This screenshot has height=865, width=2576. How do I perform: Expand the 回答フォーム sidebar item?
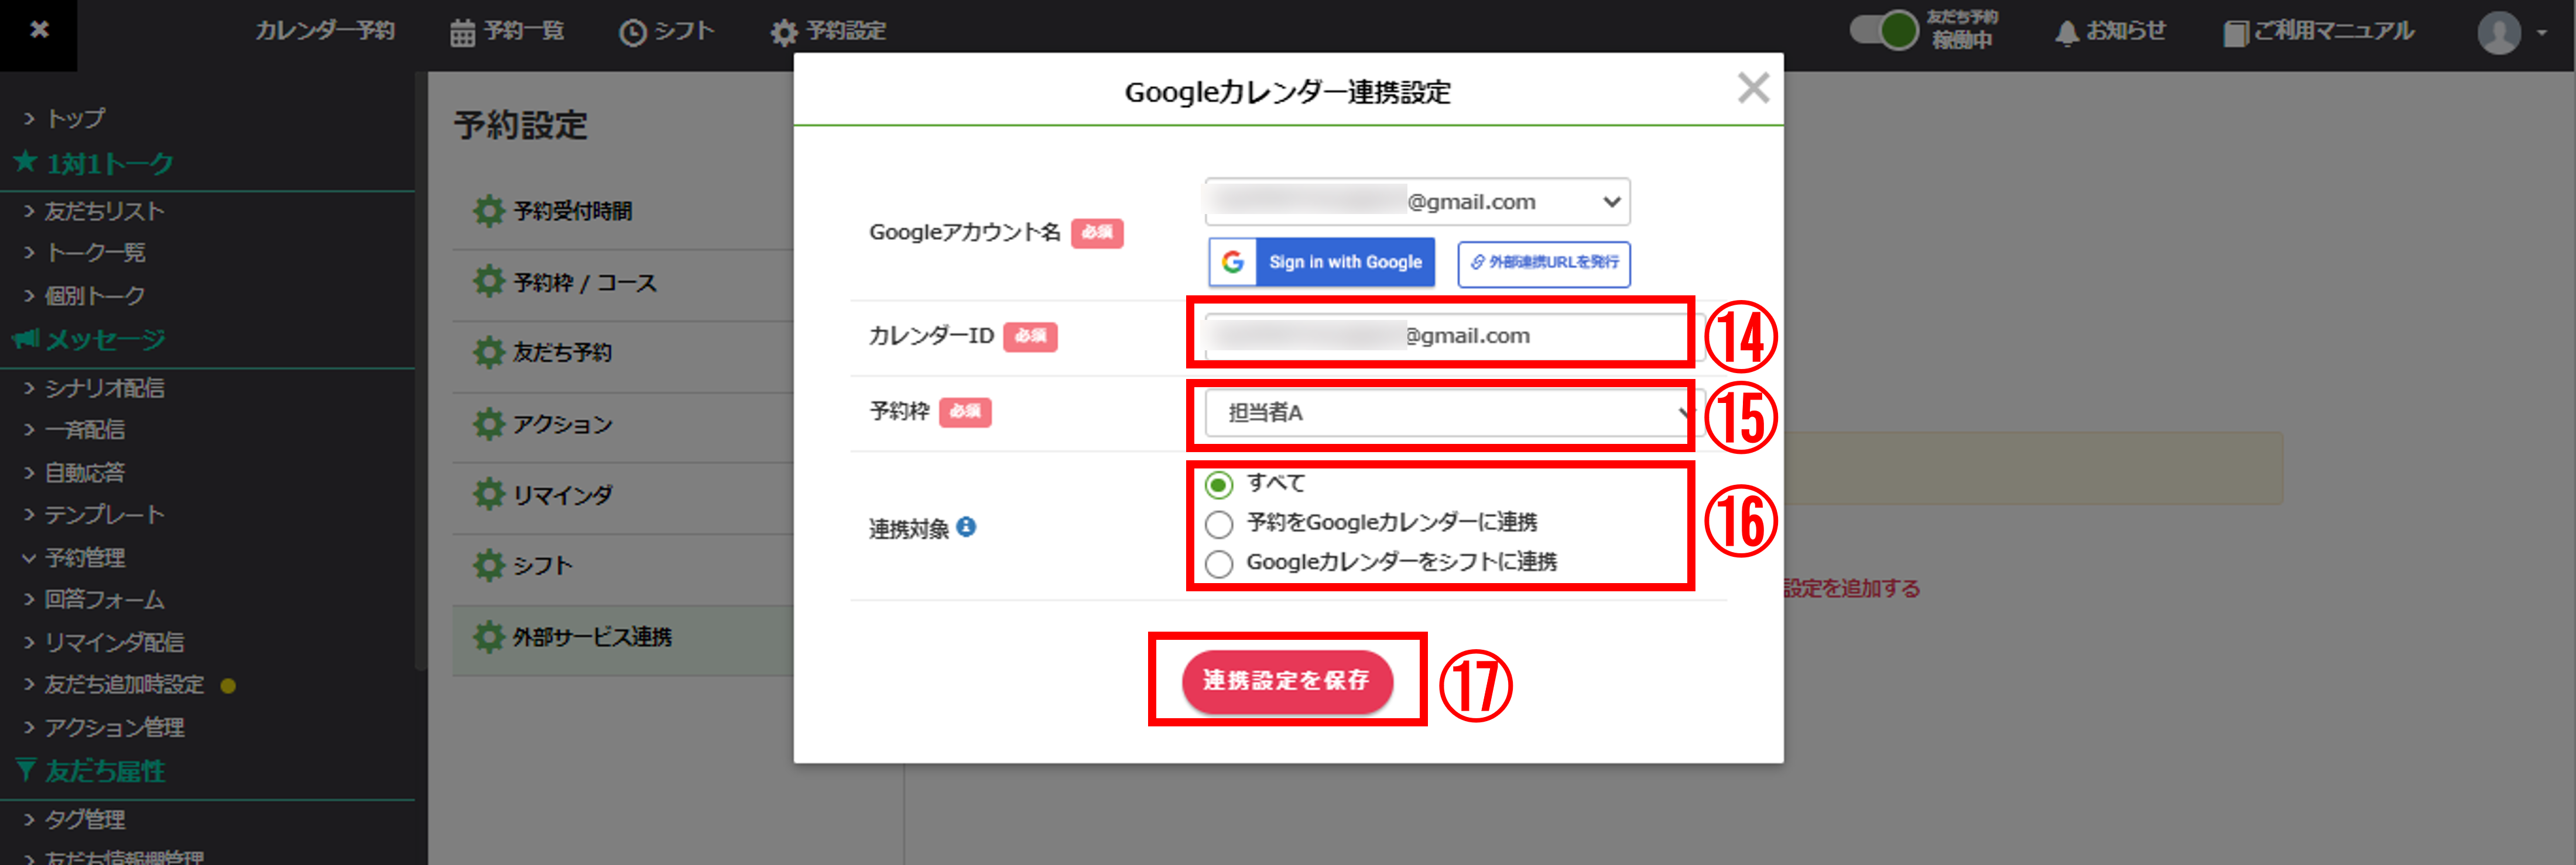pos(28,599)
